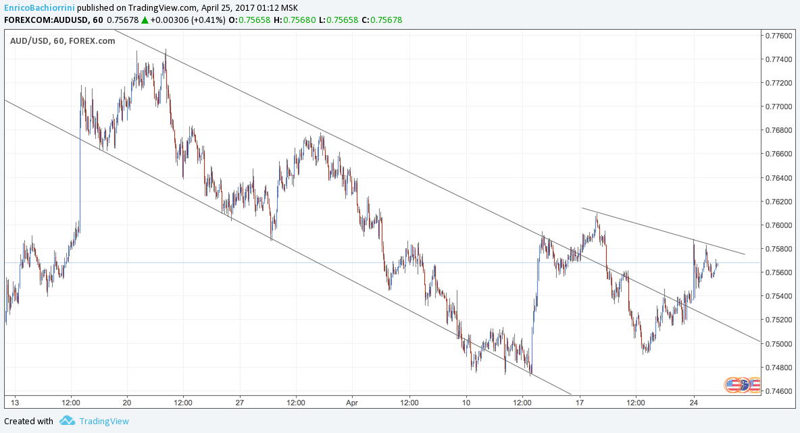Click the 17 date label on time axis

point(580,403)
